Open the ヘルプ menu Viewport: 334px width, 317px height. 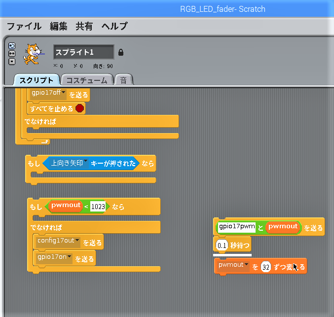tap(114, 26)
